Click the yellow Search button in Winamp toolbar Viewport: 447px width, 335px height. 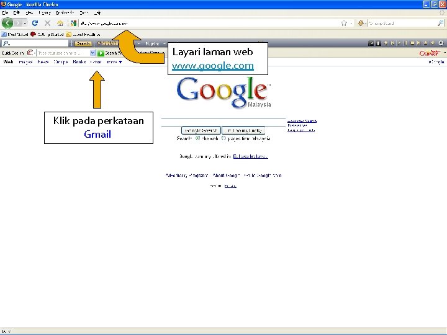pos(83,43)
